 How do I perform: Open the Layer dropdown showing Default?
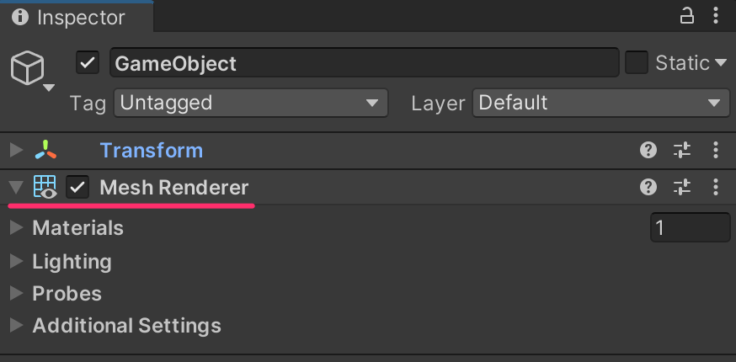(x=601, y=103)
